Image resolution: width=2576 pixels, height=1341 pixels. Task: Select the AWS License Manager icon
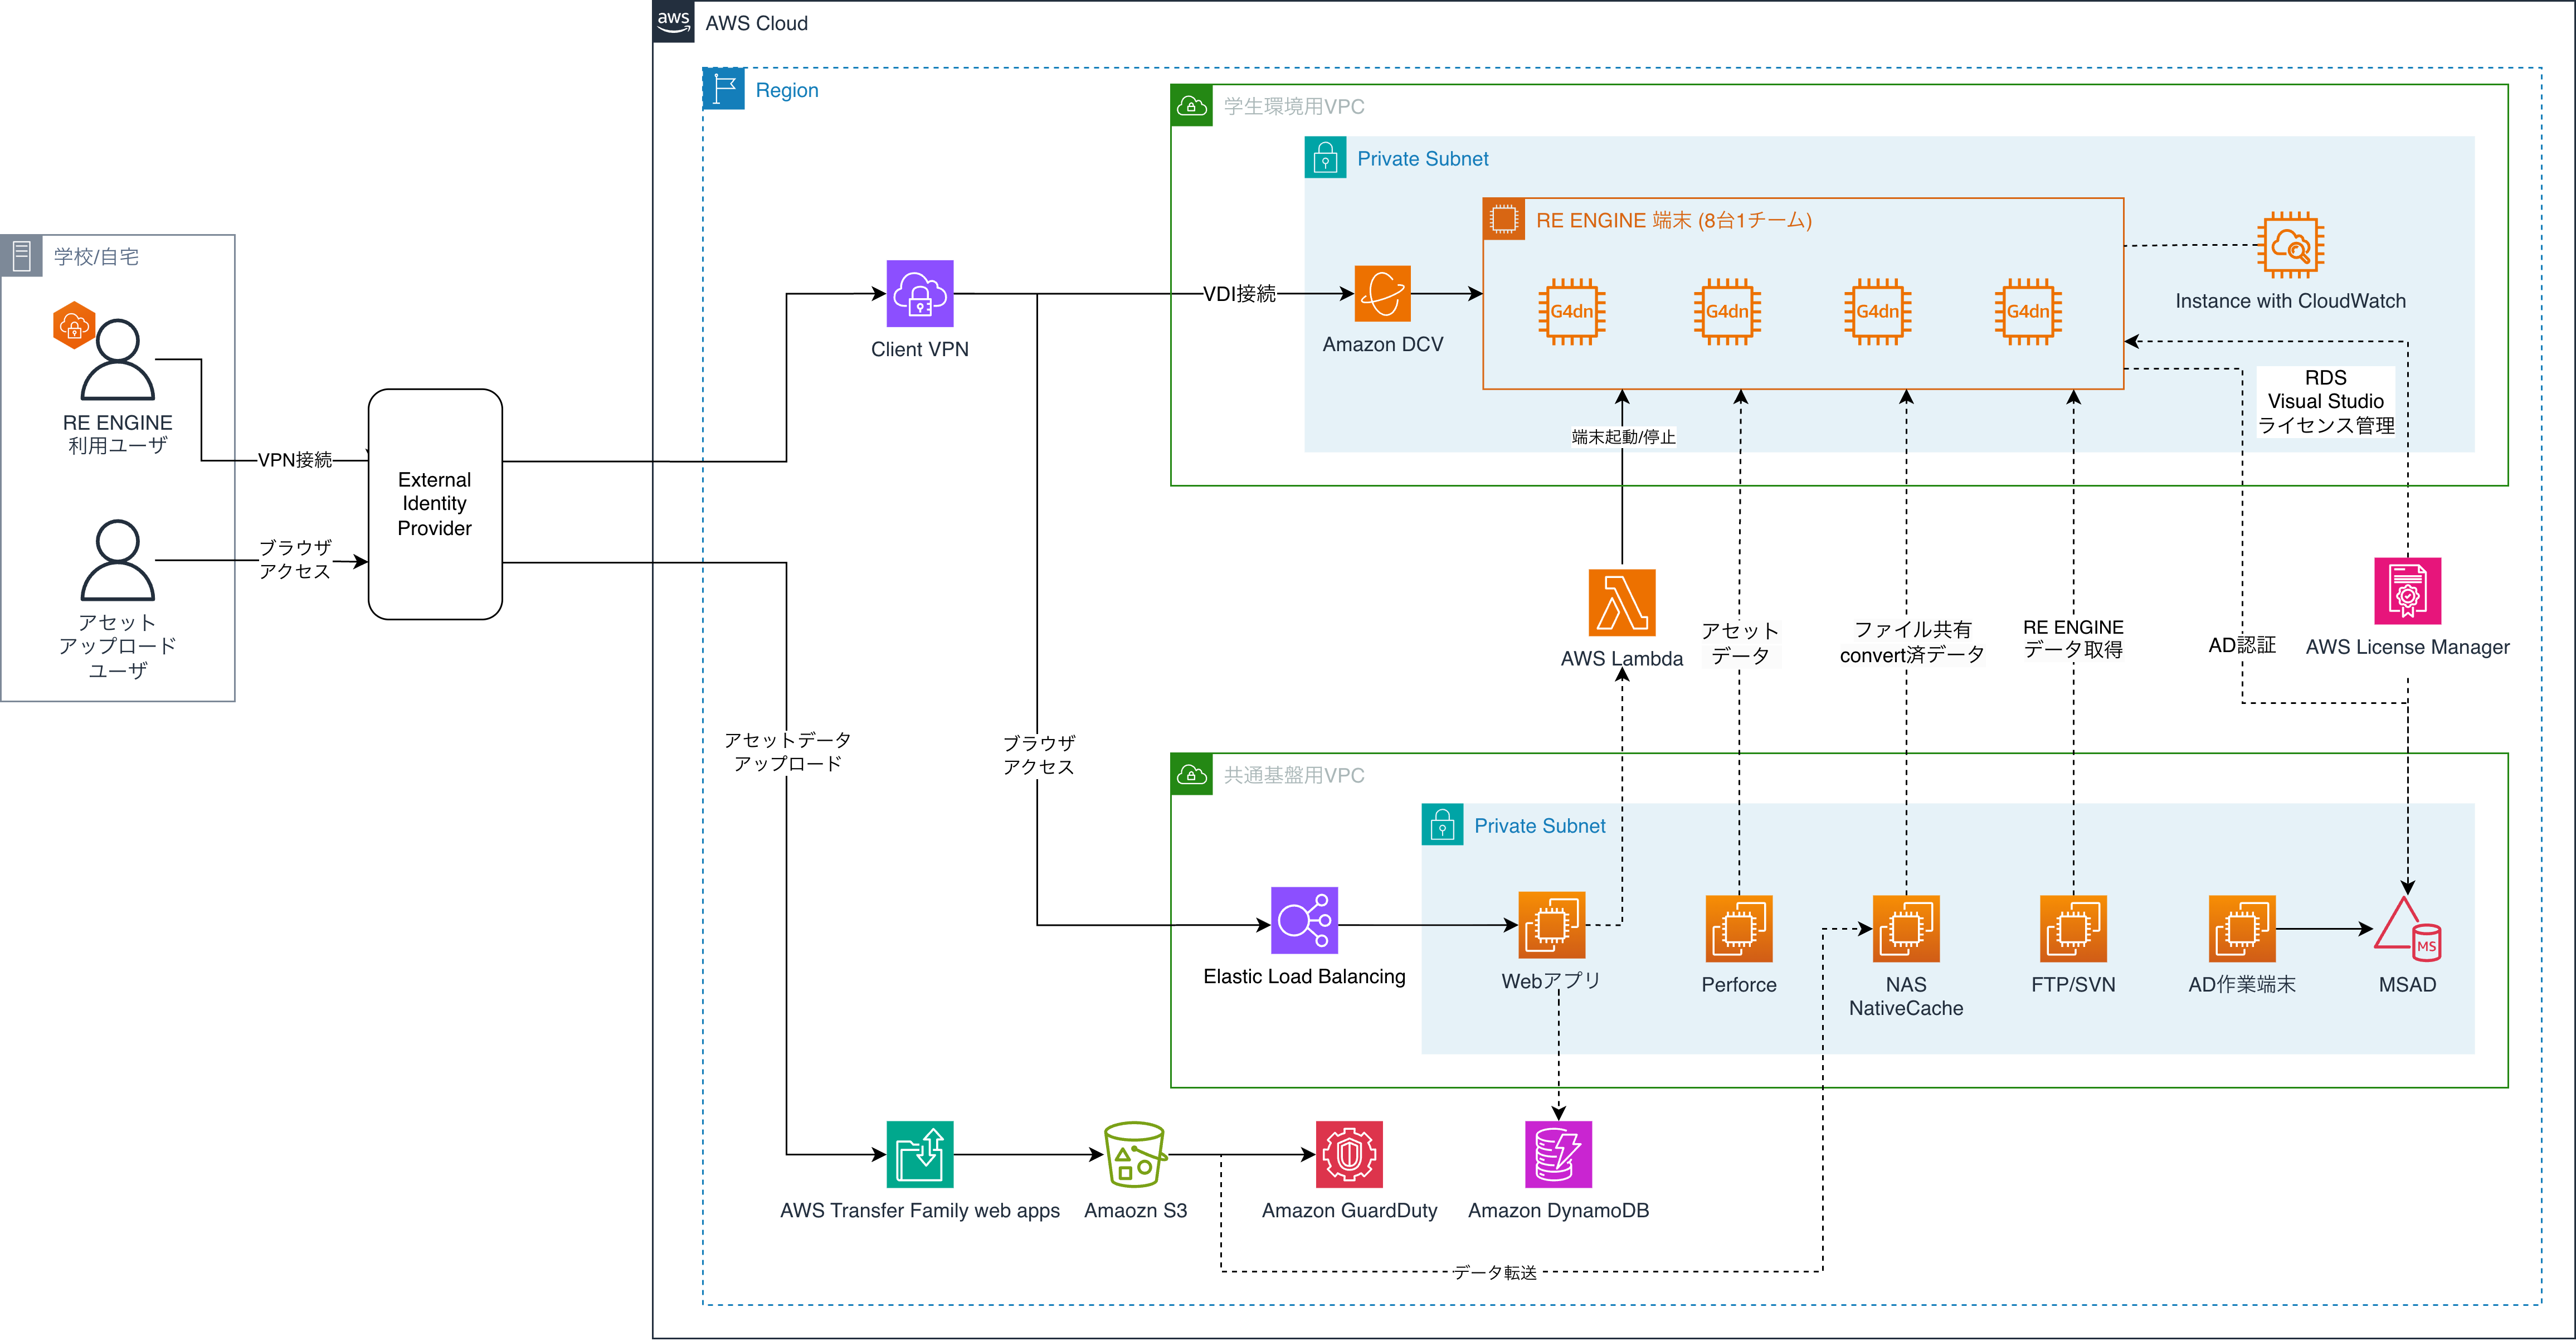click(2407, 590)
